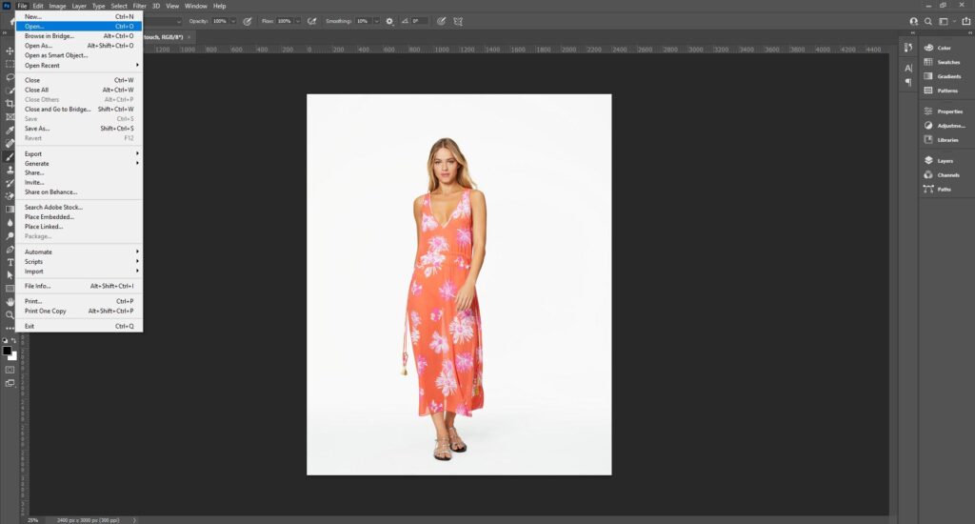The image size is (975, 524).
Task: Choose Save As... from File menu
Action: [x=79, y=129]
